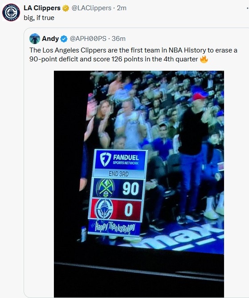Click the gold verified badge beside LA Clippers
The width and height of the screenshot is (249, 298).
click(x=65, y=8)
